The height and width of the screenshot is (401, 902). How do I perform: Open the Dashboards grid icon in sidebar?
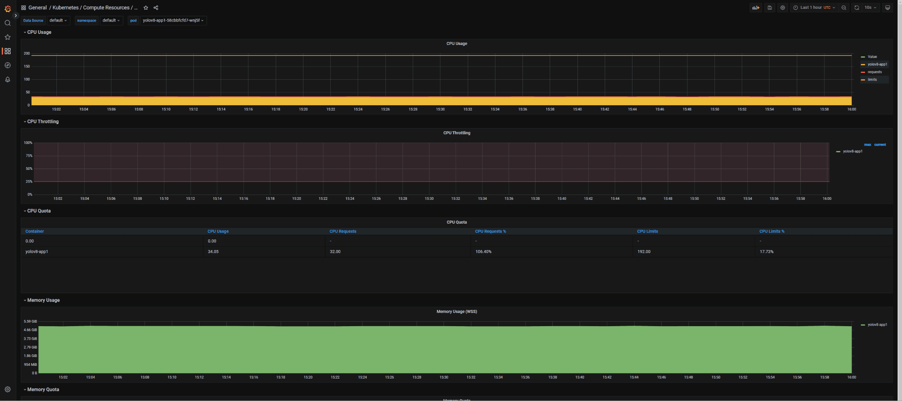(7, 51)
